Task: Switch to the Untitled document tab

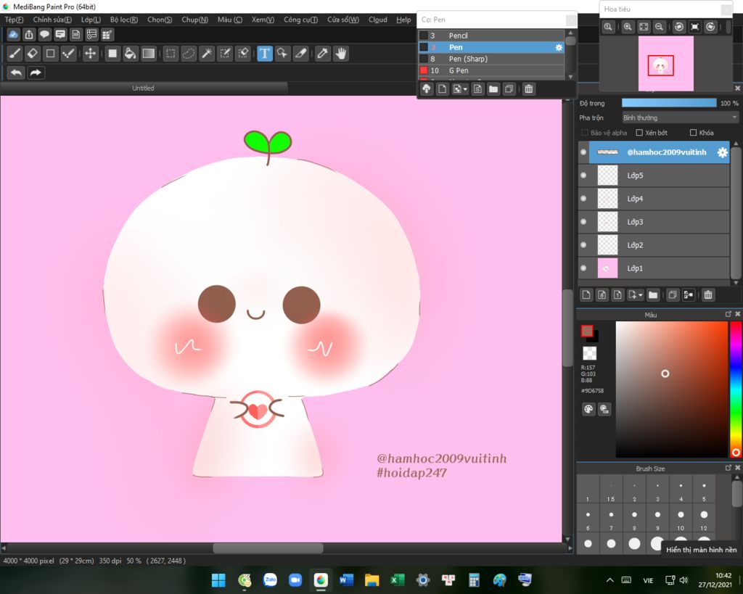Action: pos(143,88)
